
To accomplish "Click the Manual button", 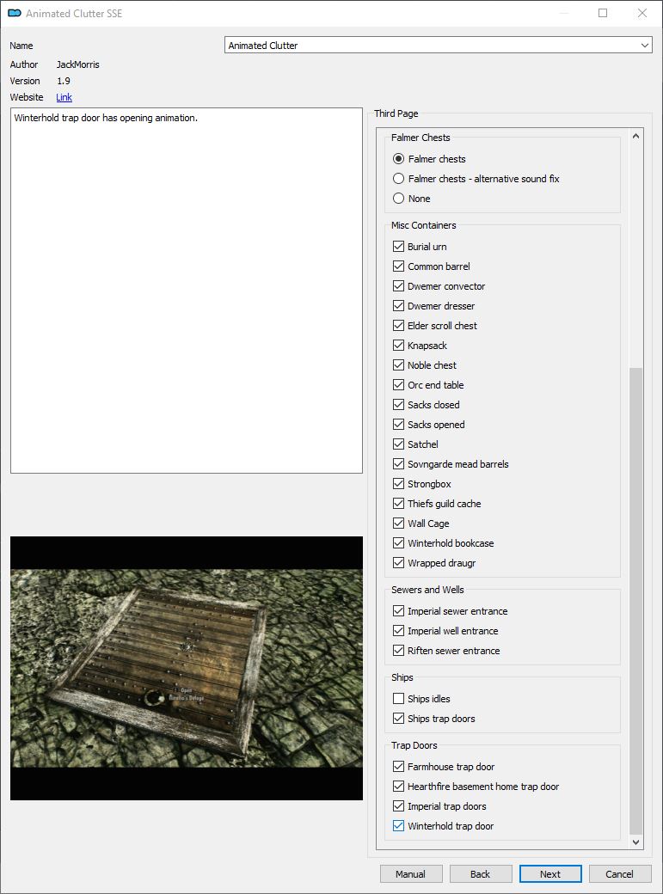I will point(411,874).
